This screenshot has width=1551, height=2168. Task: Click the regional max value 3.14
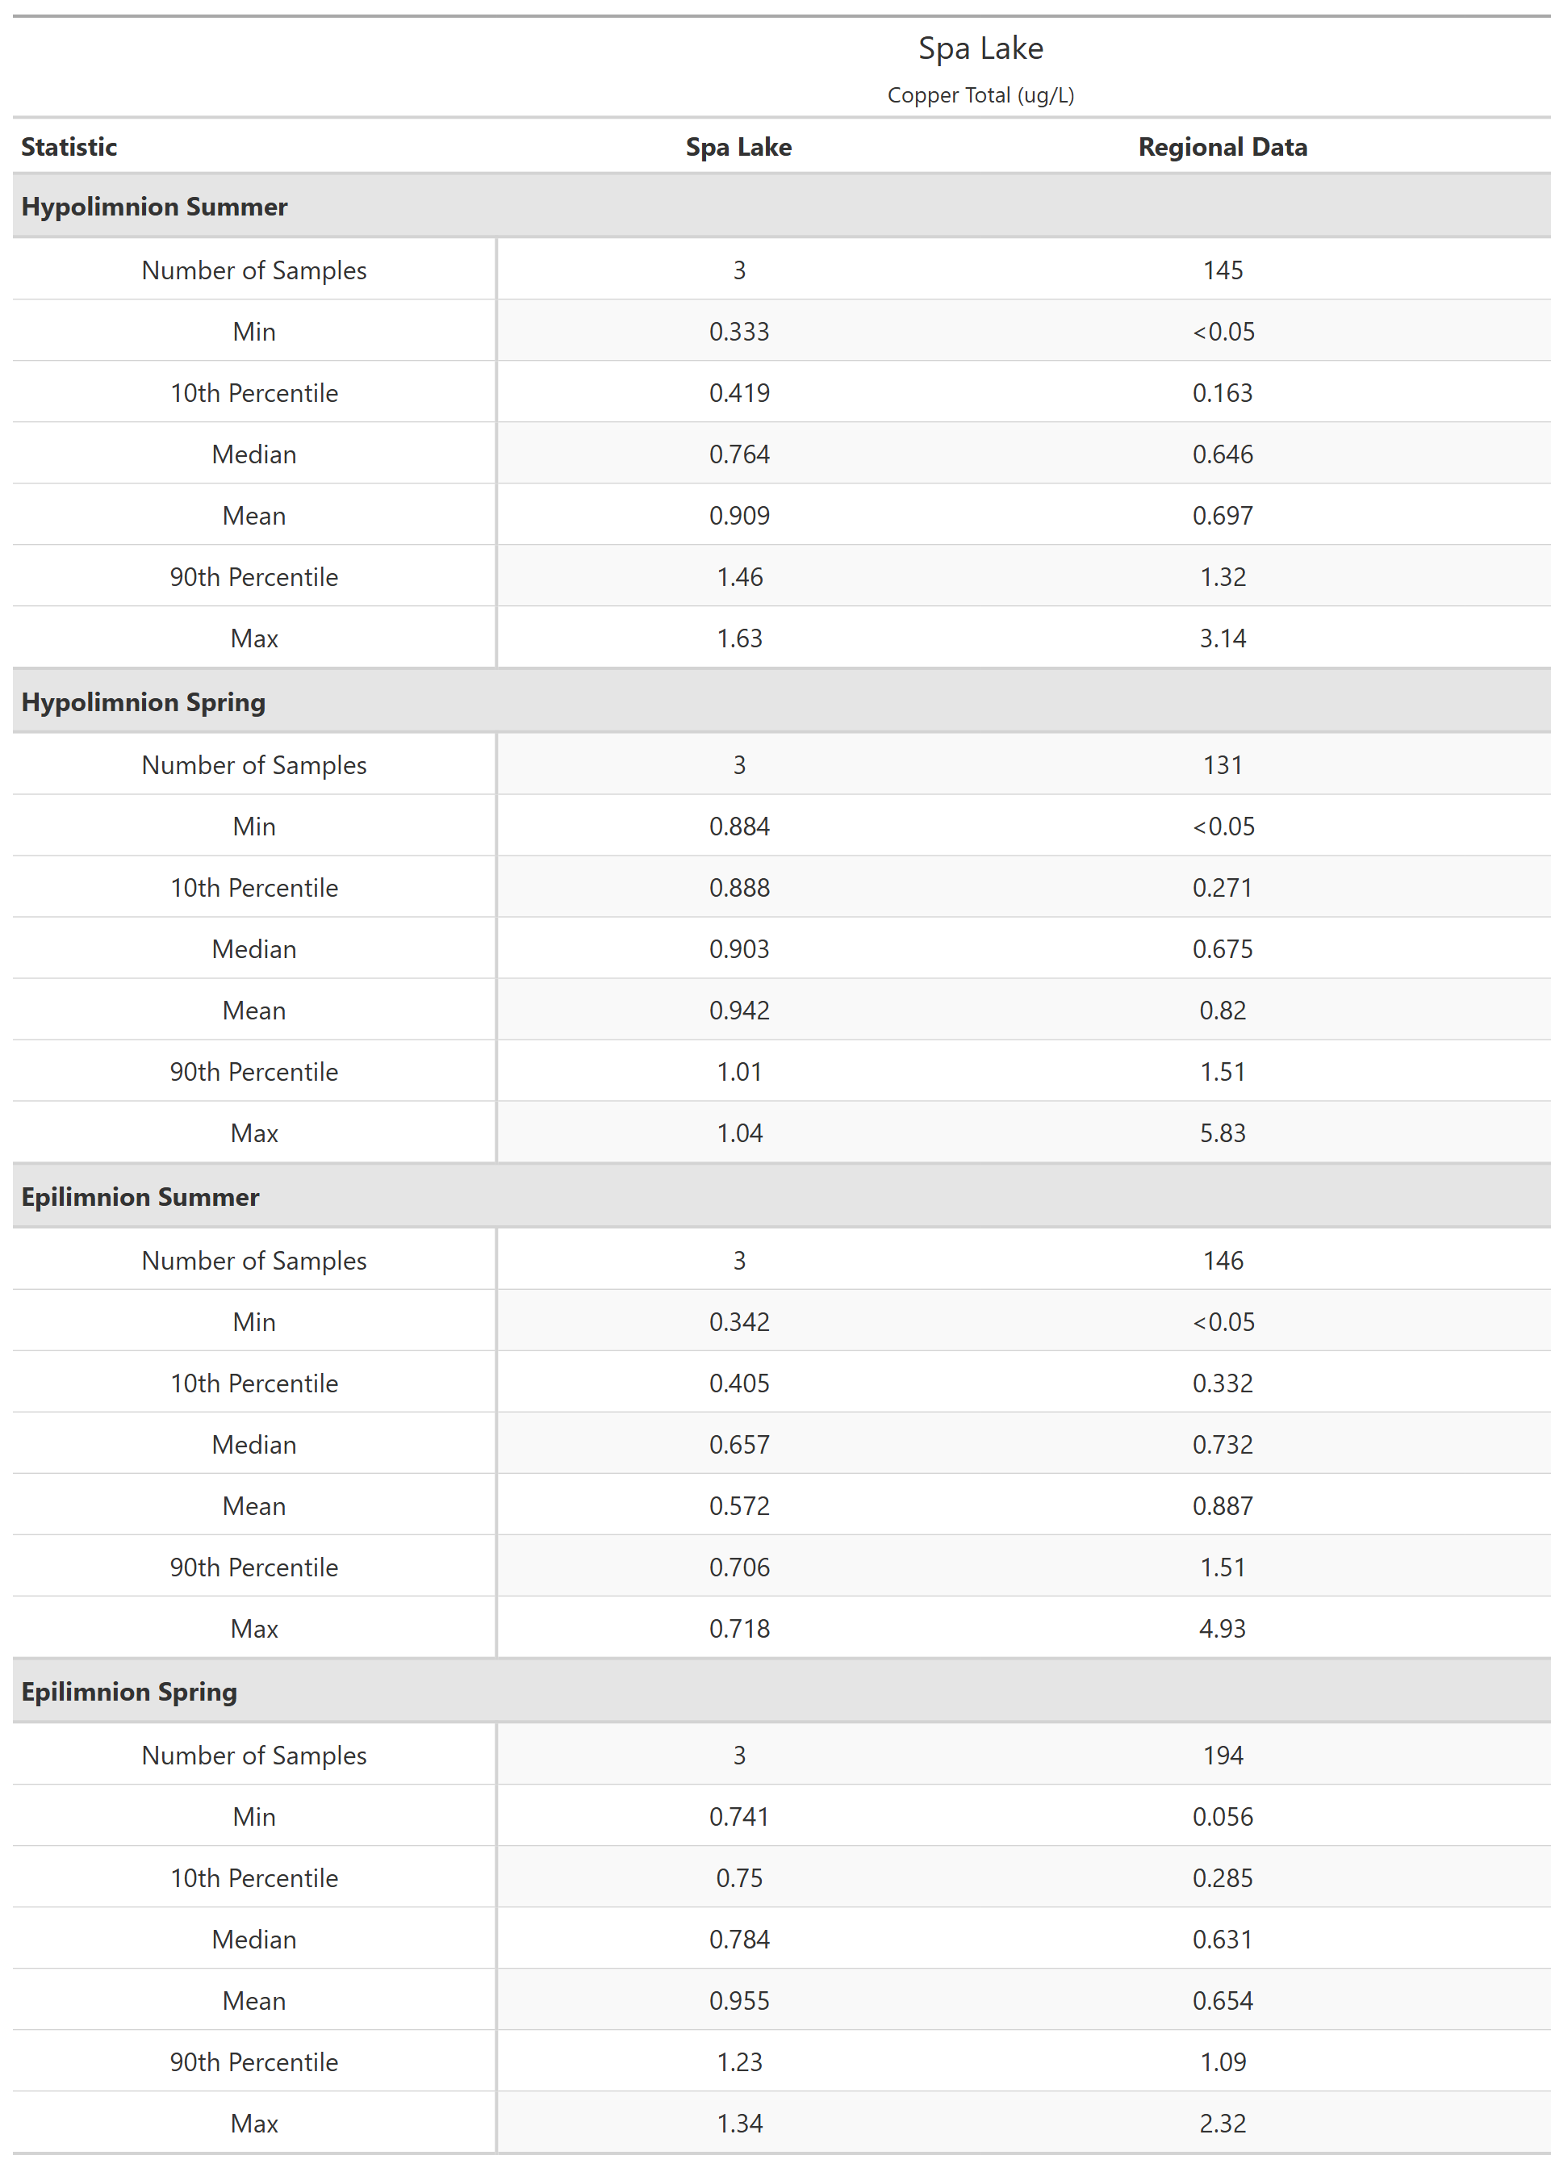pyautogui.click(x=1223, y=638)
